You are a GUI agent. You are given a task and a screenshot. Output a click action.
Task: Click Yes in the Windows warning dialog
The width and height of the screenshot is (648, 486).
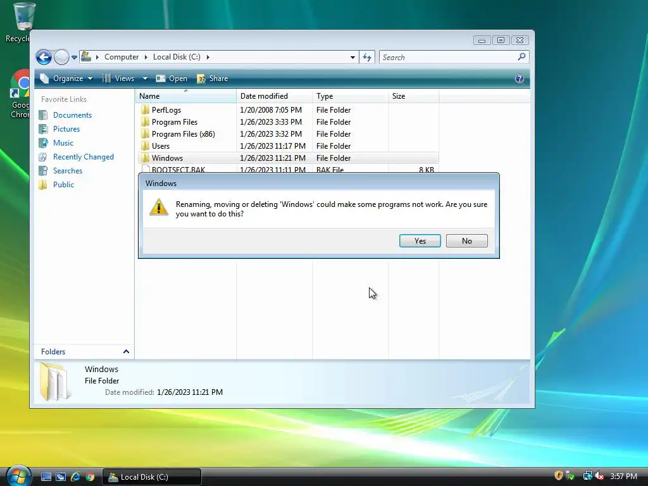click(420, 241)
